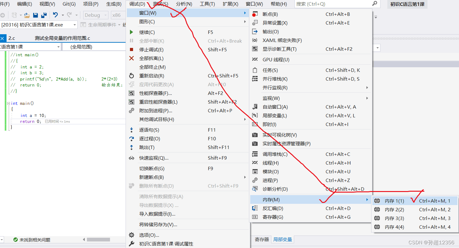
Task: Click the Undo toolbar icon
Action: (55, 15)
